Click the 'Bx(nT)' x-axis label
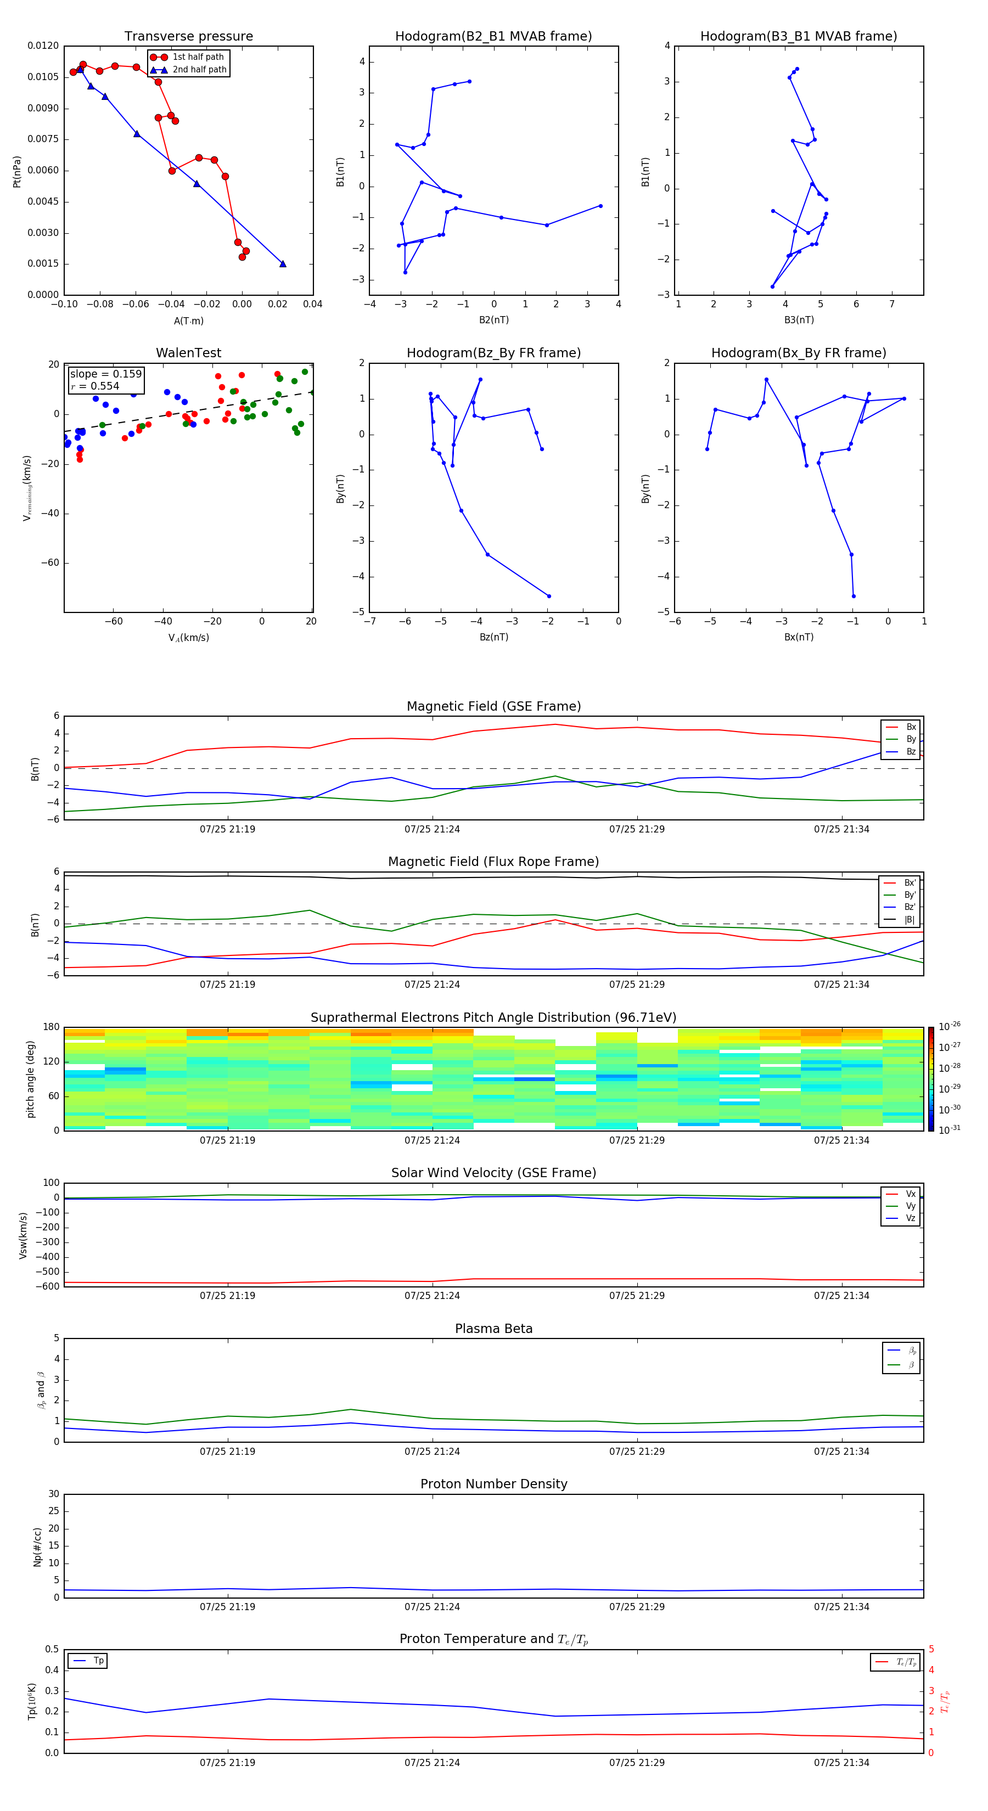 point(799,637)
